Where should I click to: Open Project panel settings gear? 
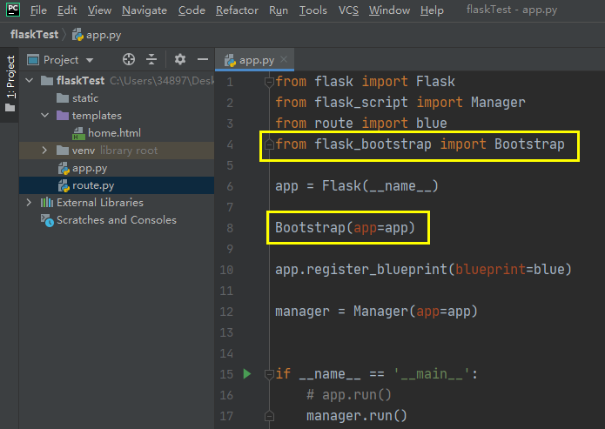pos(180,59)
